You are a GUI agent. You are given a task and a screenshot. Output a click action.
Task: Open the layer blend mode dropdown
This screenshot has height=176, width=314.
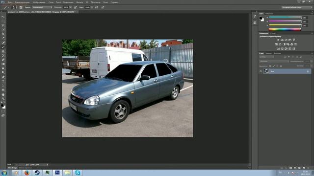tap(274, 62)
